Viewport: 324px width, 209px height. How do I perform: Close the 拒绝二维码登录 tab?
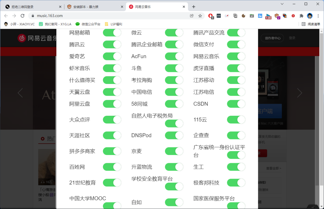click(60, 7)
